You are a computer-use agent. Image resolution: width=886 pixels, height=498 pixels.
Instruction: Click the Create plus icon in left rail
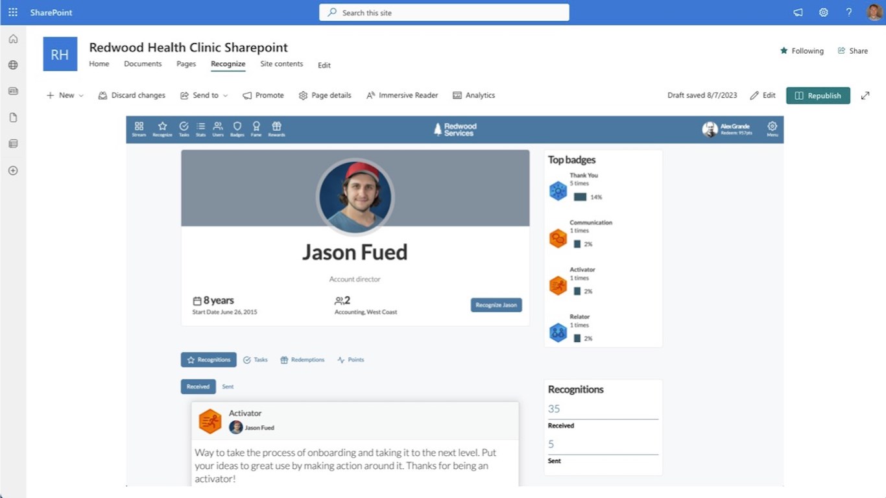pos(13,171)
